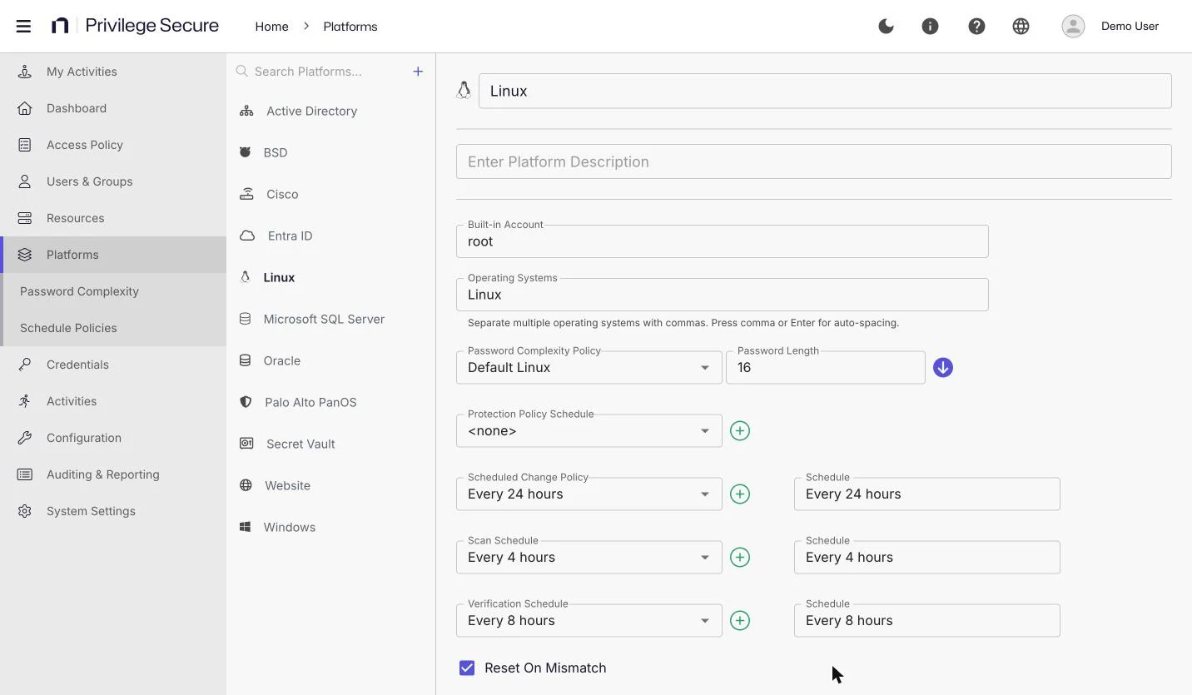1192x695 pixels.
Task: Navigate to Access Policy
Action: pos(113,145)
